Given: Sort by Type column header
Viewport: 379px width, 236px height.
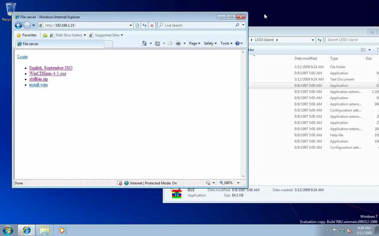Looking at the screenshot, I should pyautogui.click(x=346, y=58).
